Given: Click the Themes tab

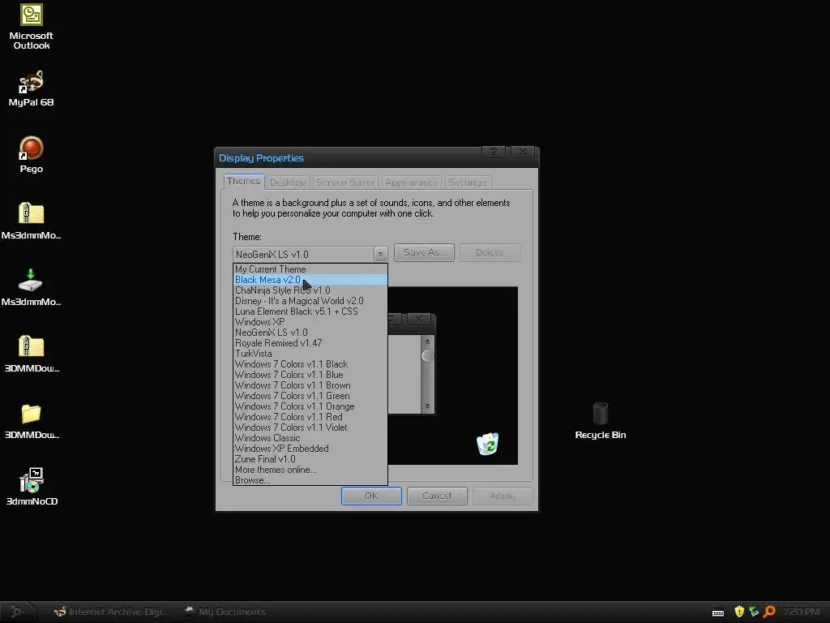Looking at the screenshot, I should [x=243, y=181].
